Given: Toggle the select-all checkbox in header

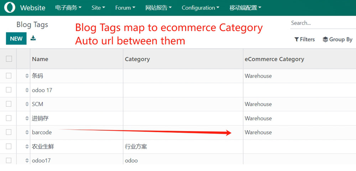Looking at the screenshot, I should tap(9, 59).
